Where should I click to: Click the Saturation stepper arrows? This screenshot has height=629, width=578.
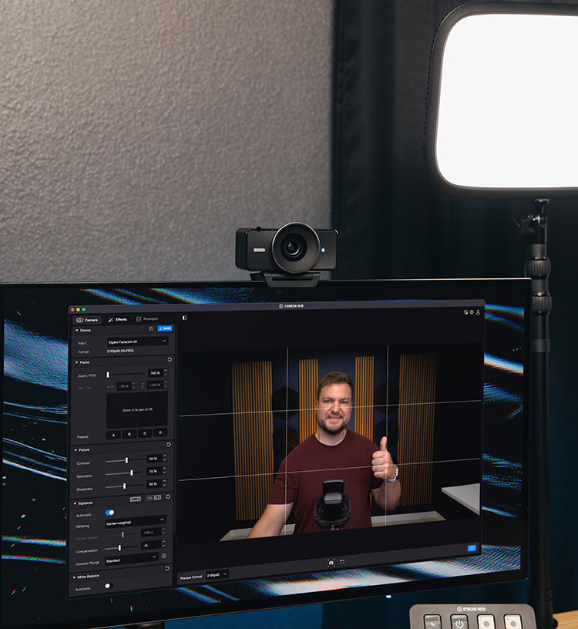click(x=164, y=470)
